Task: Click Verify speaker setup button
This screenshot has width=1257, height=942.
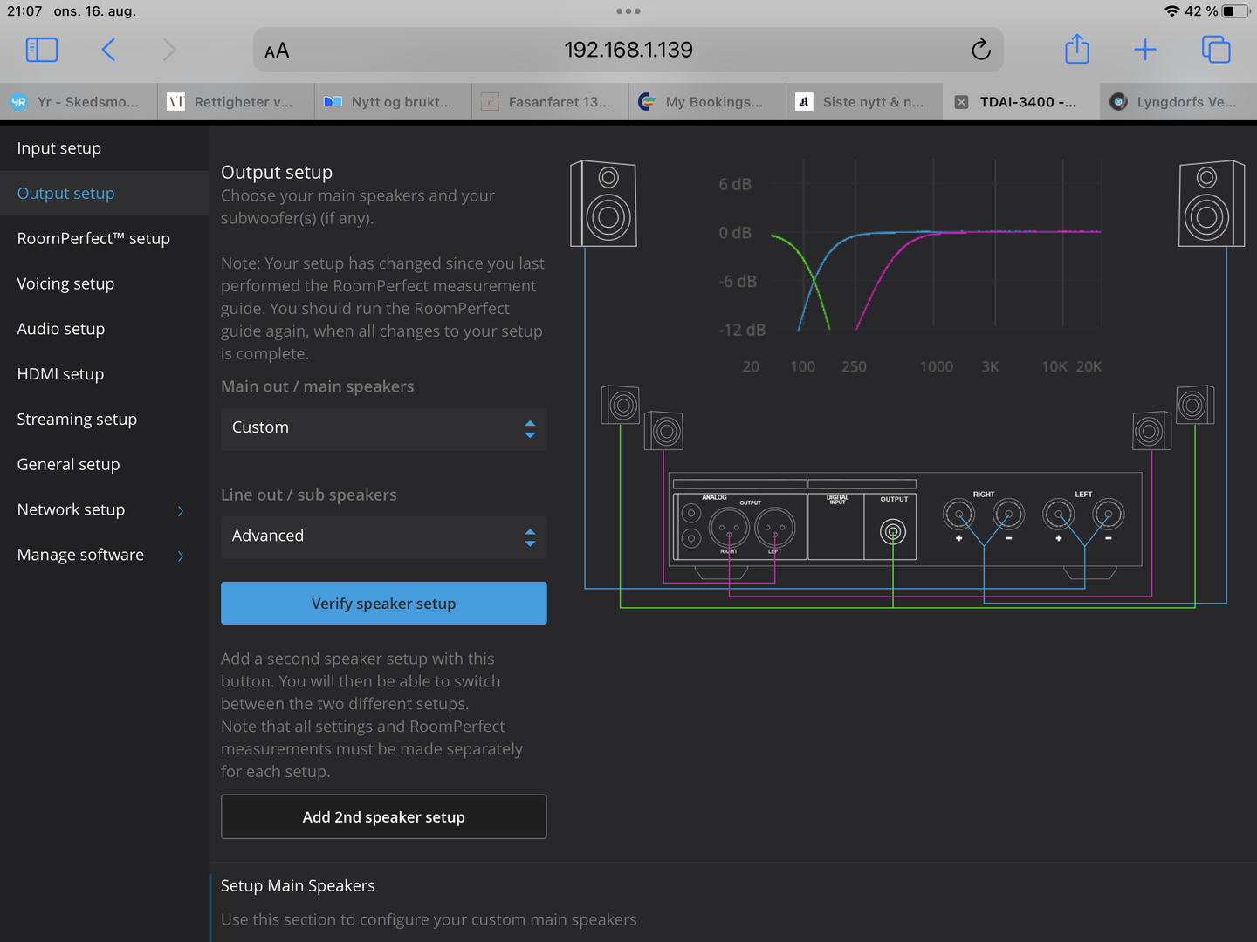Action: tap(384, 604)
